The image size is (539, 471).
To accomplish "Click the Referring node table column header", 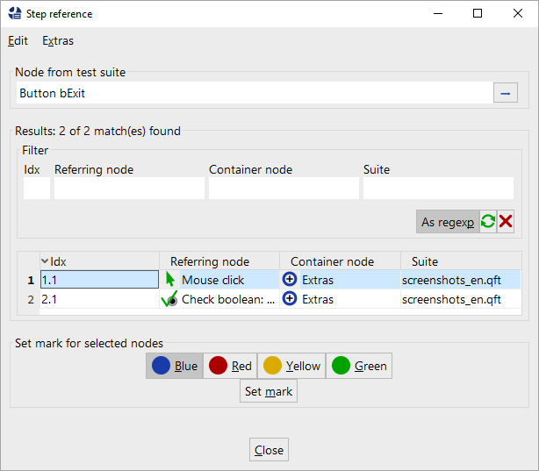I will [x=219, y=261].
